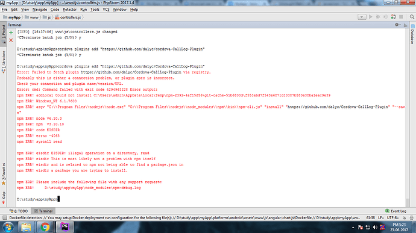This screenshot has height=233, width=416.
Task: Open the VCS menu
Action: pyautogui.click(x=106, y=10)
